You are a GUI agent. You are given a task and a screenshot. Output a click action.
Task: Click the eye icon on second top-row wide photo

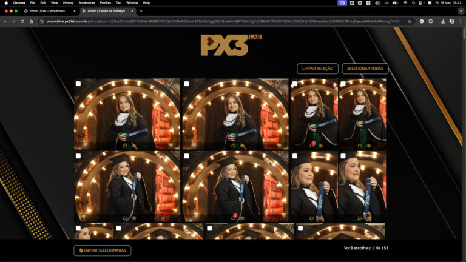coord(242,146)
